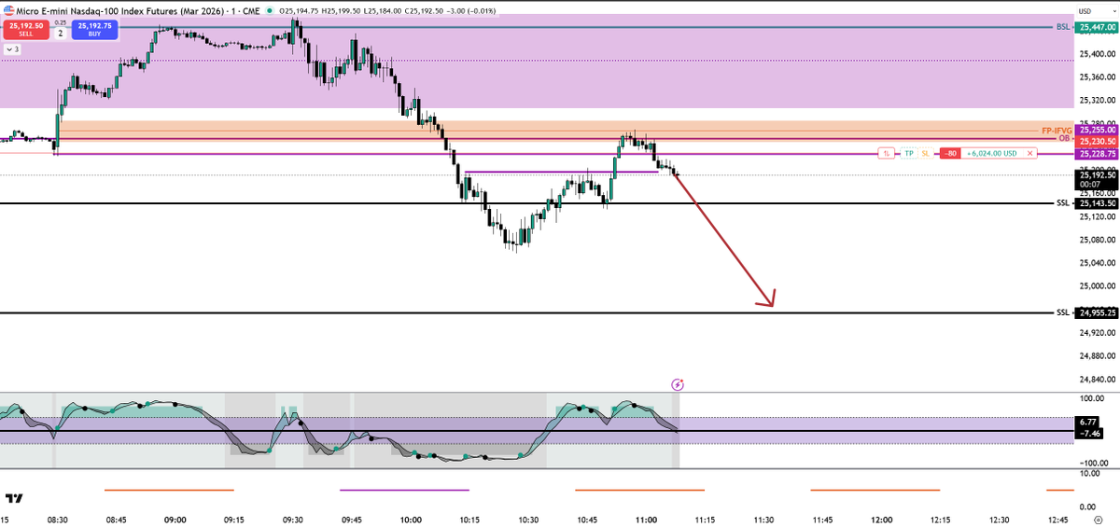The height and width of the screenshot is (527, 1120).
Task: Click the position price label 25,228.75
Action: click(x=1098, y=153)
